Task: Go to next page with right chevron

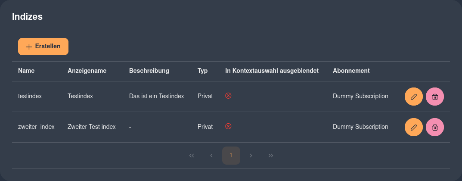Action: pyautogui.click(x=251, y=155)
